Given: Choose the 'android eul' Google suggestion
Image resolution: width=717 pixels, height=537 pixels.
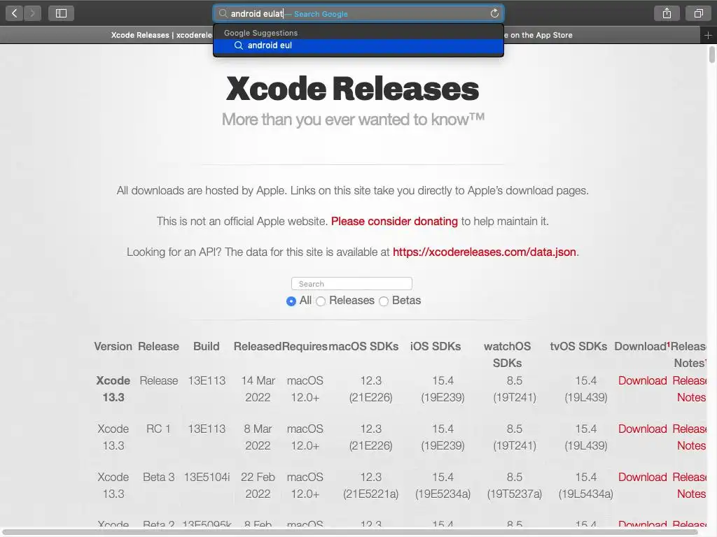Looking at the screenshot, I should (358, 45).
